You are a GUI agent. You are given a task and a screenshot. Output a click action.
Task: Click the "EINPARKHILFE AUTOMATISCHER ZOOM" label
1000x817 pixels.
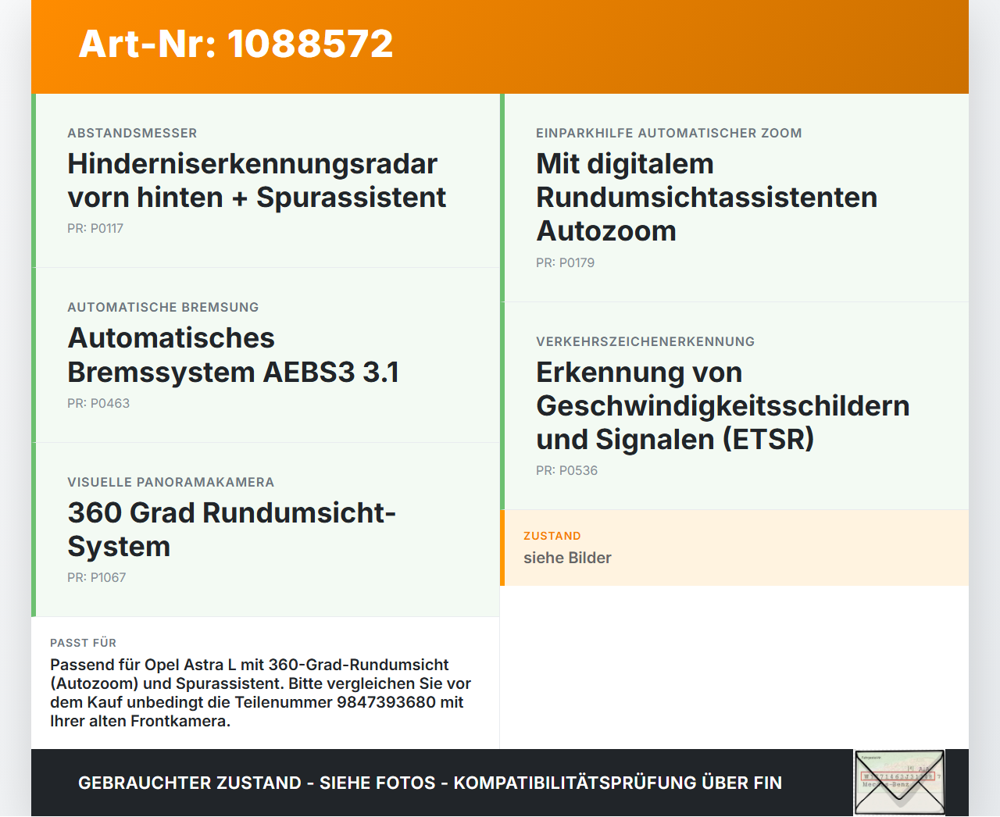click(x=669, y=134)
